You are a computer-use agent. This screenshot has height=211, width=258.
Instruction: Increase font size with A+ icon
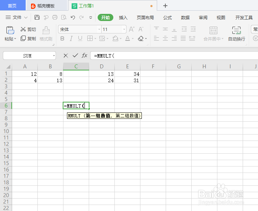click(131, 29)
